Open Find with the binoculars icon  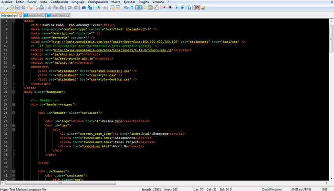coord(83,8)
